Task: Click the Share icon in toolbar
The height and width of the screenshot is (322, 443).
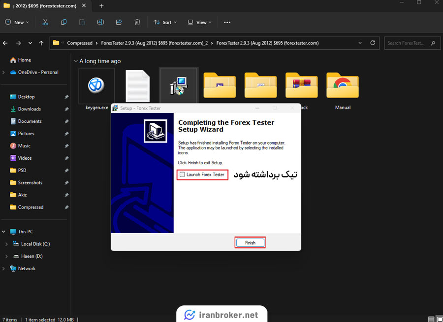Action: pyautogui.click(x=119, y=22)
